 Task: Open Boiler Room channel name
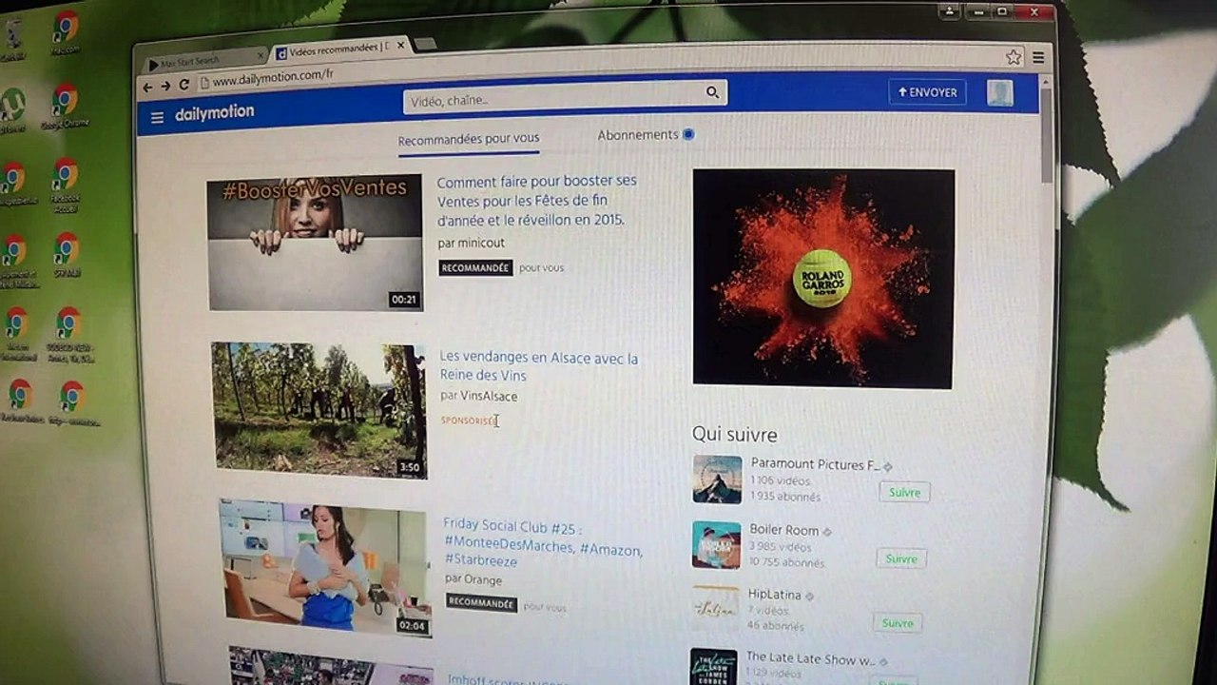[784, 530]
